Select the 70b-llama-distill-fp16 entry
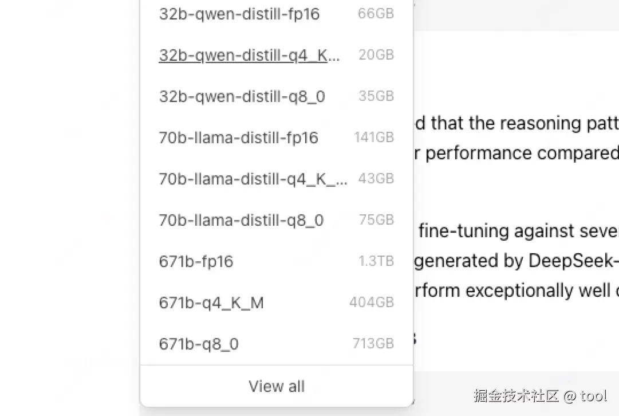Image resolution: width=619 pixels, height=416 pixels. click(x=238, y=138)
